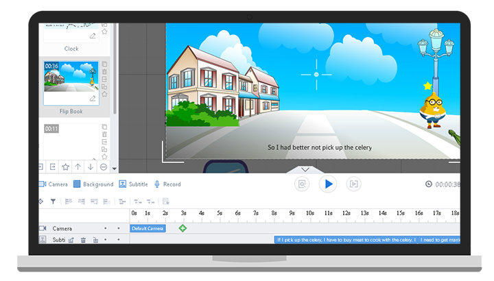Select the Flip Book scene thumbnail
This screenshot has width=494, height=281.
click(x=71, y=83)
